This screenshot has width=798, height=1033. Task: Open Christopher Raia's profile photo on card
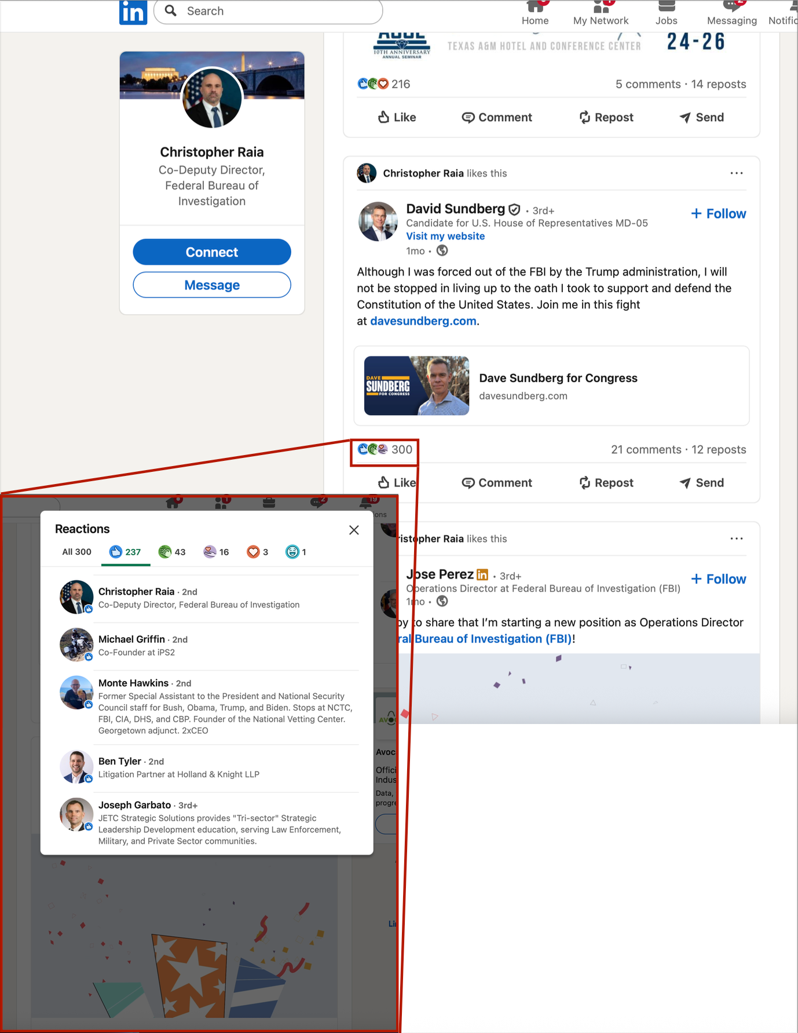(x=212, y=98)
